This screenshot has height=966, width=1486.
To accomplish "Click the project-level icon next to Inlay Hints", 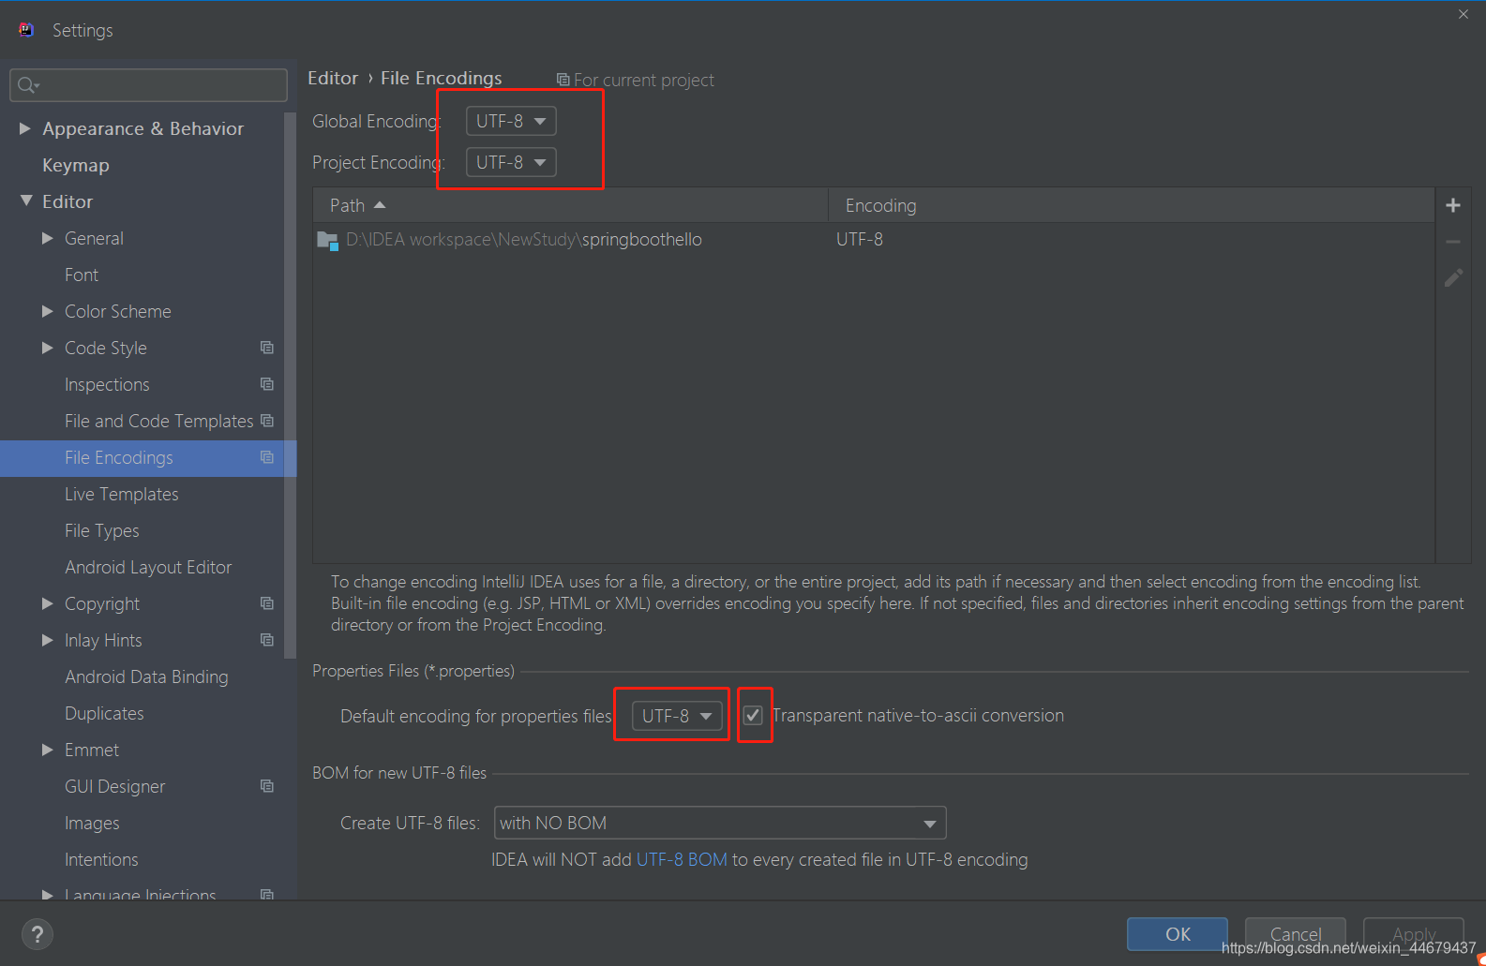I will pos(267,640).
